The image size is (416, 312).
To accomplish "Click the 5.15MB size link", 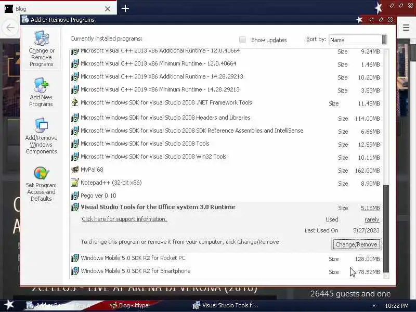I will (x=370, y=209).
